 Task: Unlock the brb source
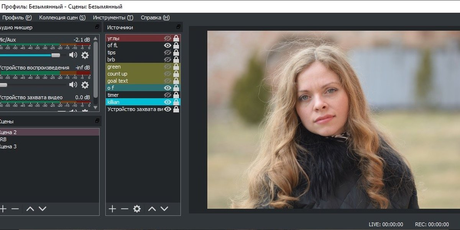pyautogui.click(x=176, y=59)
